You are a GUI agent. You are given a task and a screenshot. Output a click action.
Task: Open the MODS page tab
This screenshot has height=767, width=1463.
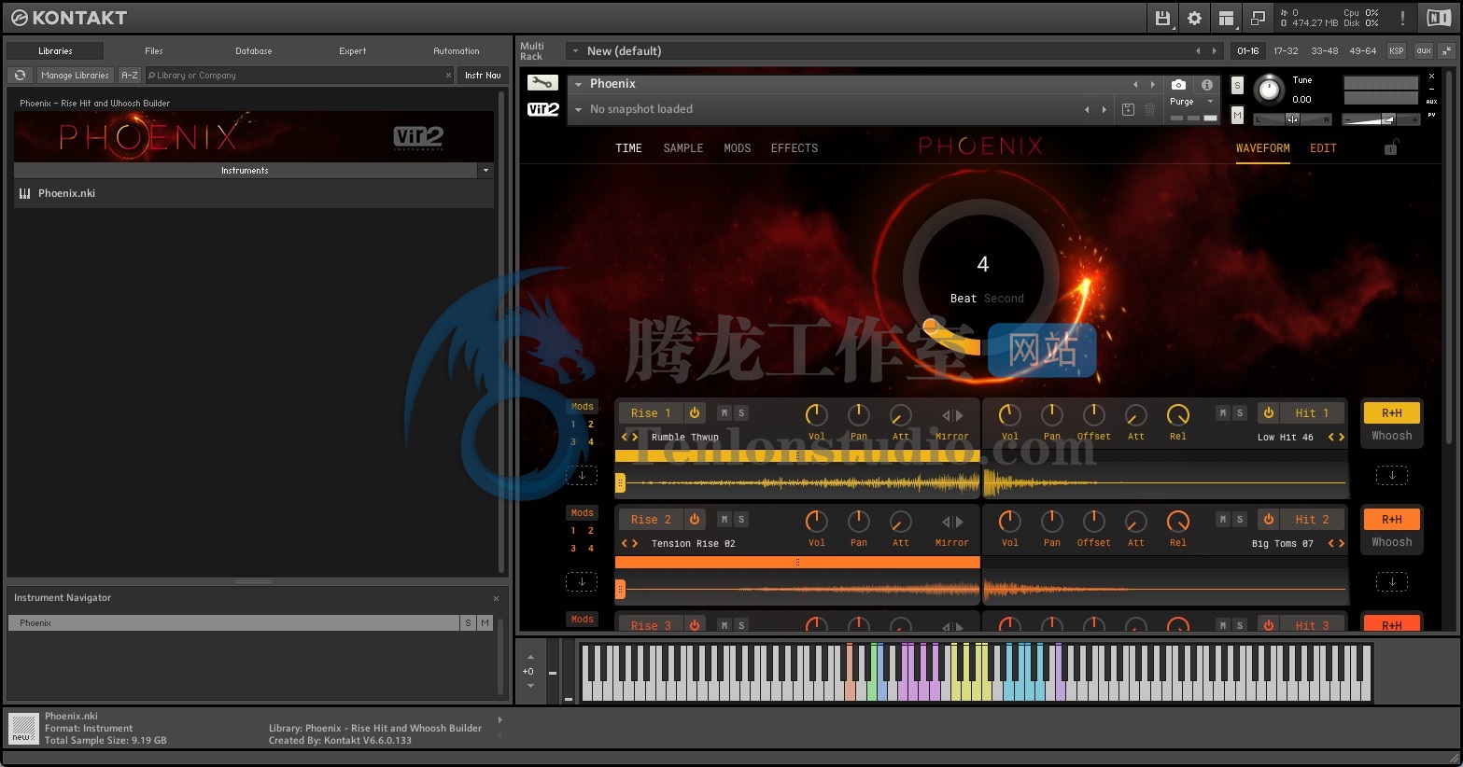coord(738,148)
